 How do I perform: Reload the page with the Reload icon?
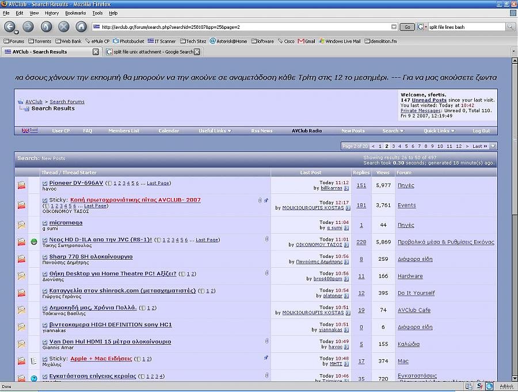[x=46, y=26]
